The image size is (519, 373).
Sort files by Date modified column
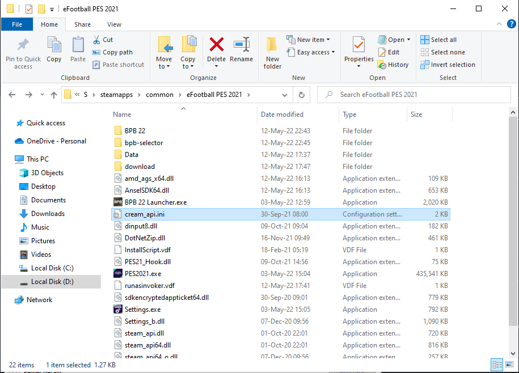(282, 115)
